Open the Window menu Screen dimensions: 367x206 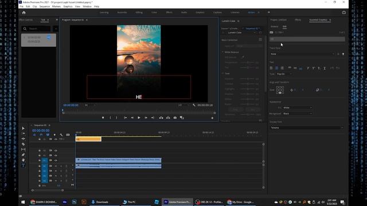click(87, 6)
